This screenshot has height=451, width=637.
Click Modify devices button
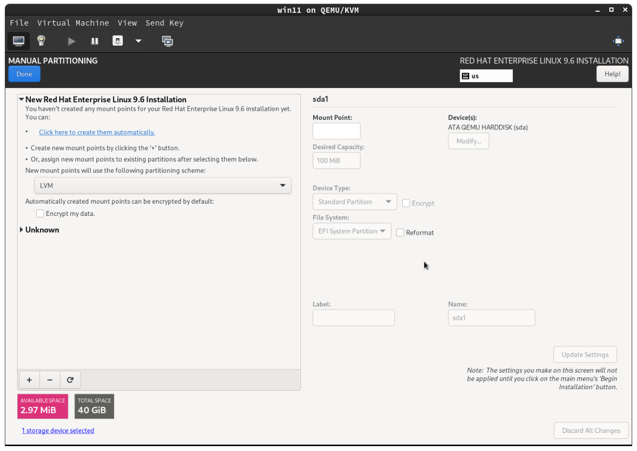click(468, 141)
